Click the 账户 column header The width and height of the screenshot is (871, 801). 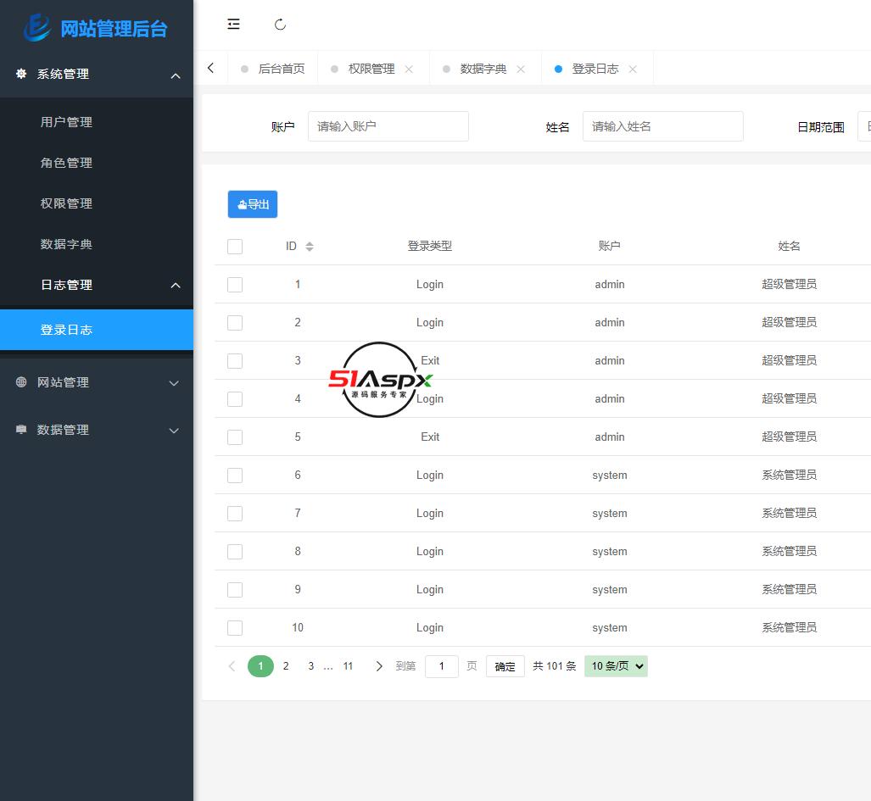[610, 246]
